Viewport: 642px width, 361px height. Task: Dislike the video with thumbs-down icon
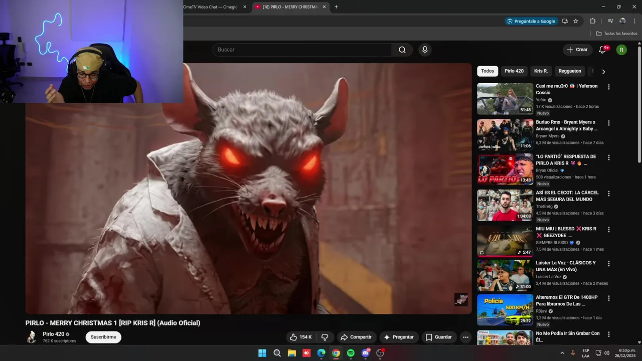(x=325, y=337)
